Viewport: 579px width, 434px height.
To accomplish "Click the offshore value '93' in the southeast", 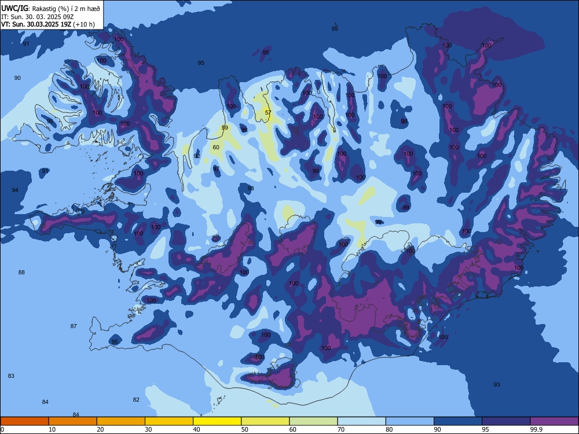I will point(497,385).
